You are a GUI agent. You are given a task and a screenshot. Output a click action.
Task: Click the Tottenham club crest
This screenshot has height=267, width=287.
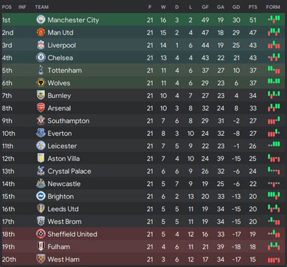pyautogui.click(x=41, y=70)
